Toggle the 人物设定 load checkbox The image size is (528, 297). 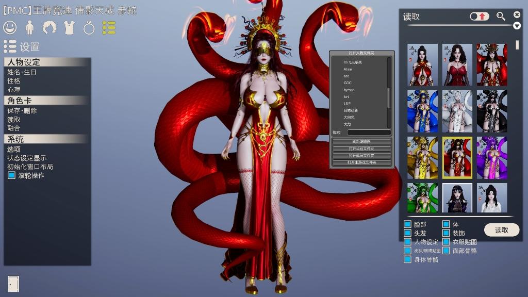click(x=407, y=242)
